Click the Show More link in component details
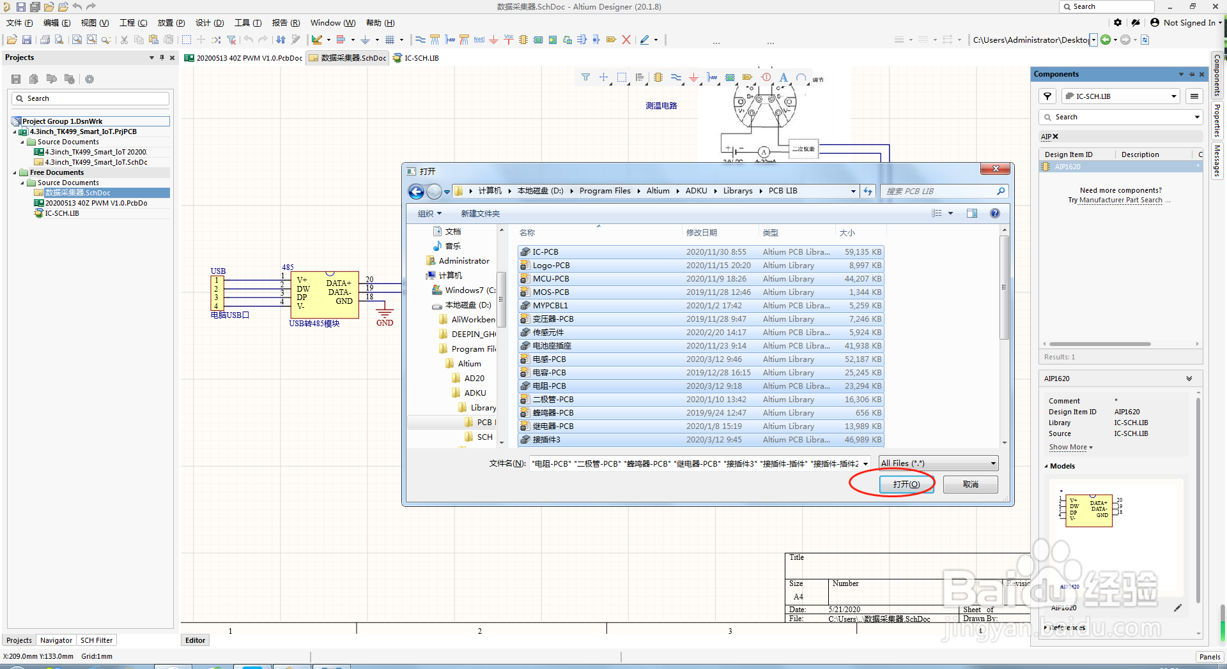This screenshot has height=669, width=1227. point(1068,447)
